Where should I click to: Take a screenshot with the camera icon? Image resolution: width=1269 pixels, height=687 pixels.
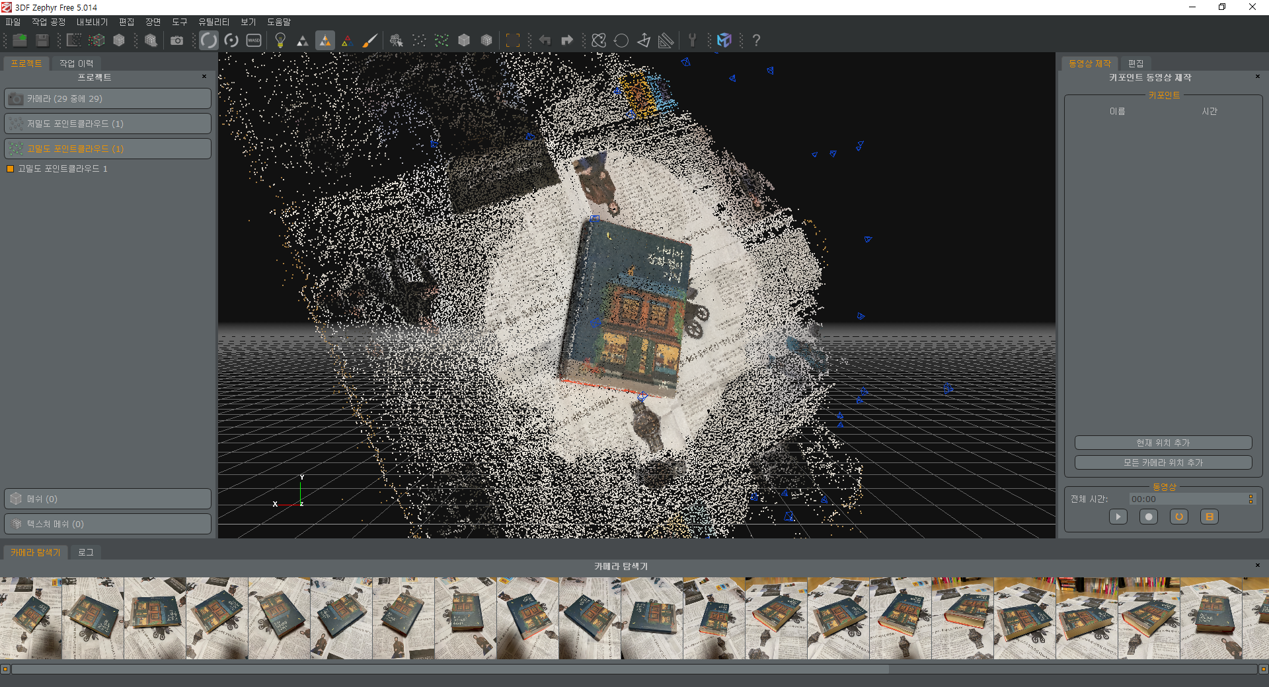coord(176,40)
